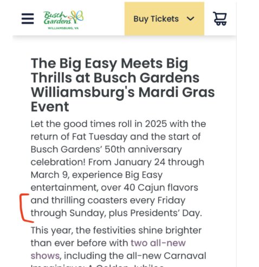The width and height of the screenshot is (259, 267).
Task: Open the shopping cart
Action: (220, 18)
